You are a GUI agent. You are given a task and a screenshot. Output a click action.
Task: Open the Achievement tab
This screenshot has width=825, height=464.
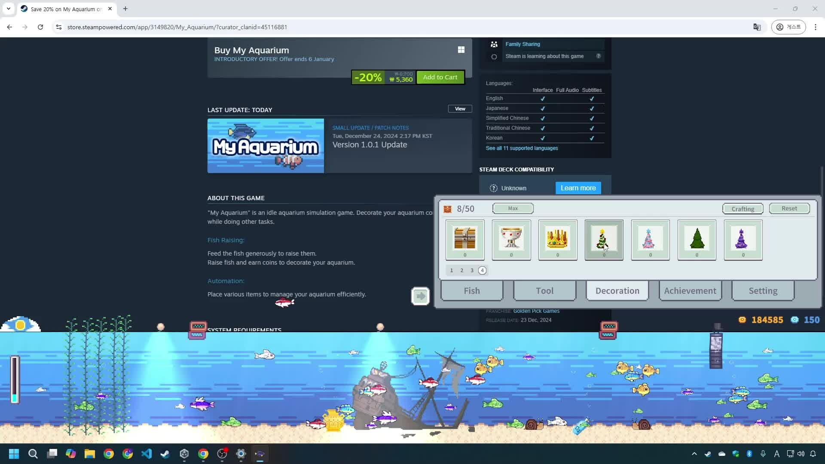[x=690, y=291]
